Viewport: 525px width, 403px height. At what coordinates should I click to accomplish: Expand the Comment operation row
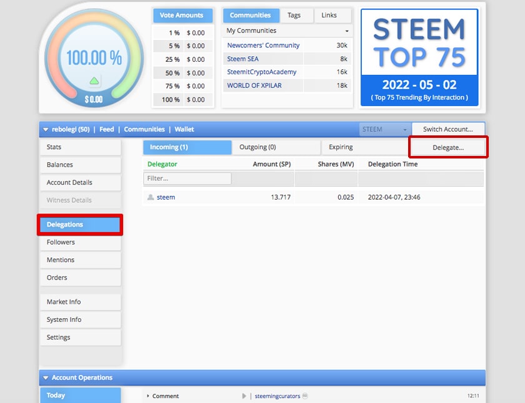click(x=147, y=396)
